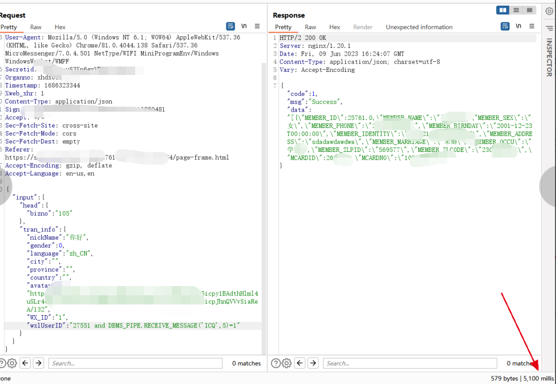Open Request search settings gear icon

coord(12,363)
